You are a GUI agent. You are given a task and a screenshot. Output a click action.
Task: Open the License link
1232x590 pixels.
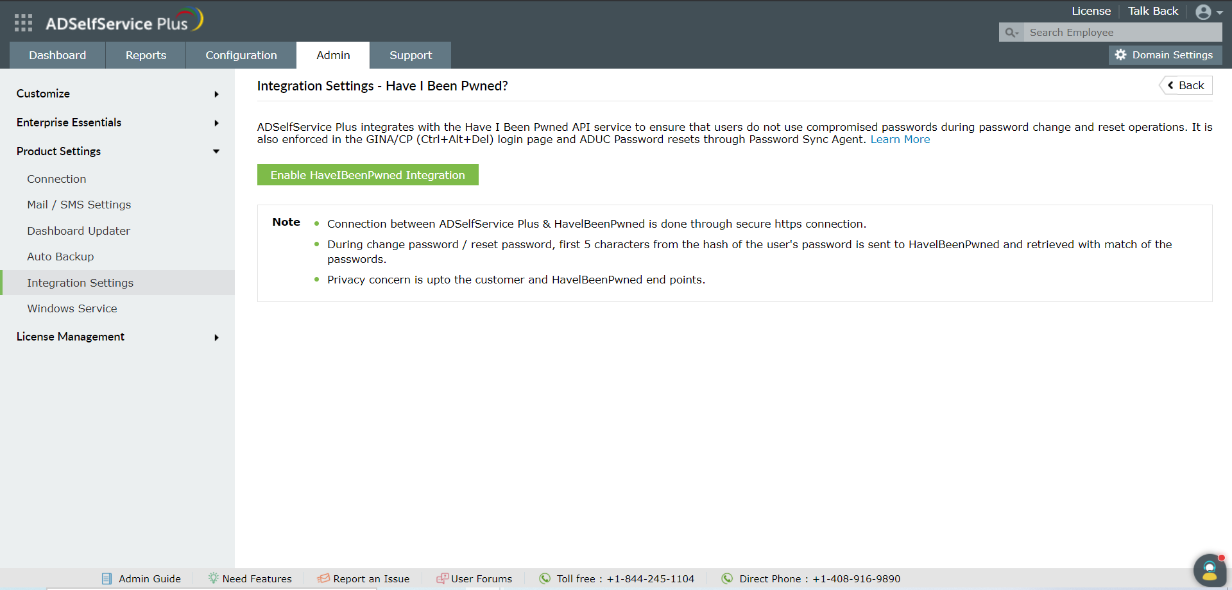[x=1091, y=11]
